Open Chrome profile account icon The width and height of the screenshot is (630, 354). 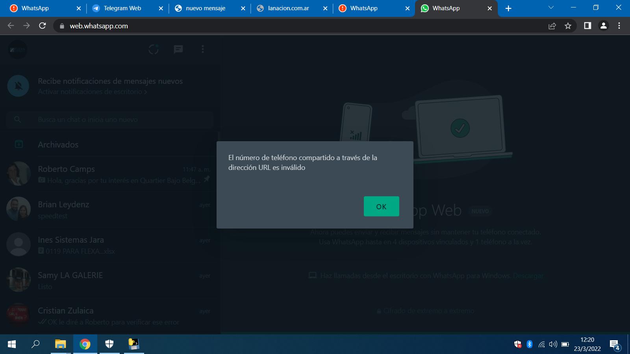[x=603, y=26]
